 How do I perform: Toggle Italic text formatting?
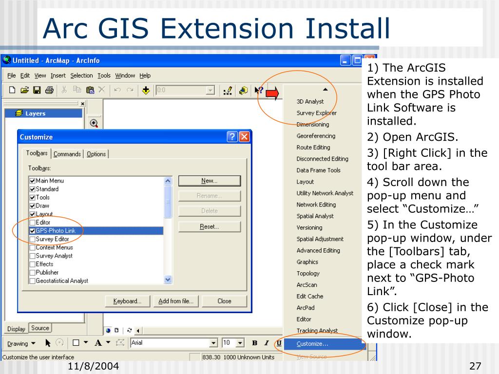click(267, 343)
